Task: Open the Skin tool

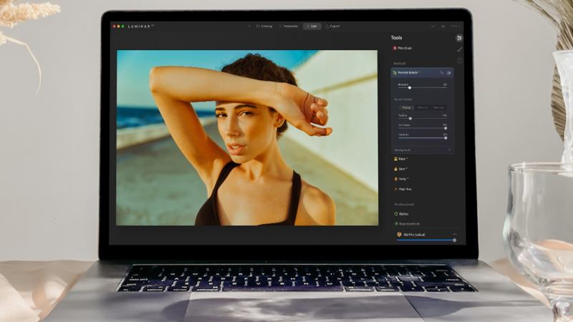Action: coord(395,169)
